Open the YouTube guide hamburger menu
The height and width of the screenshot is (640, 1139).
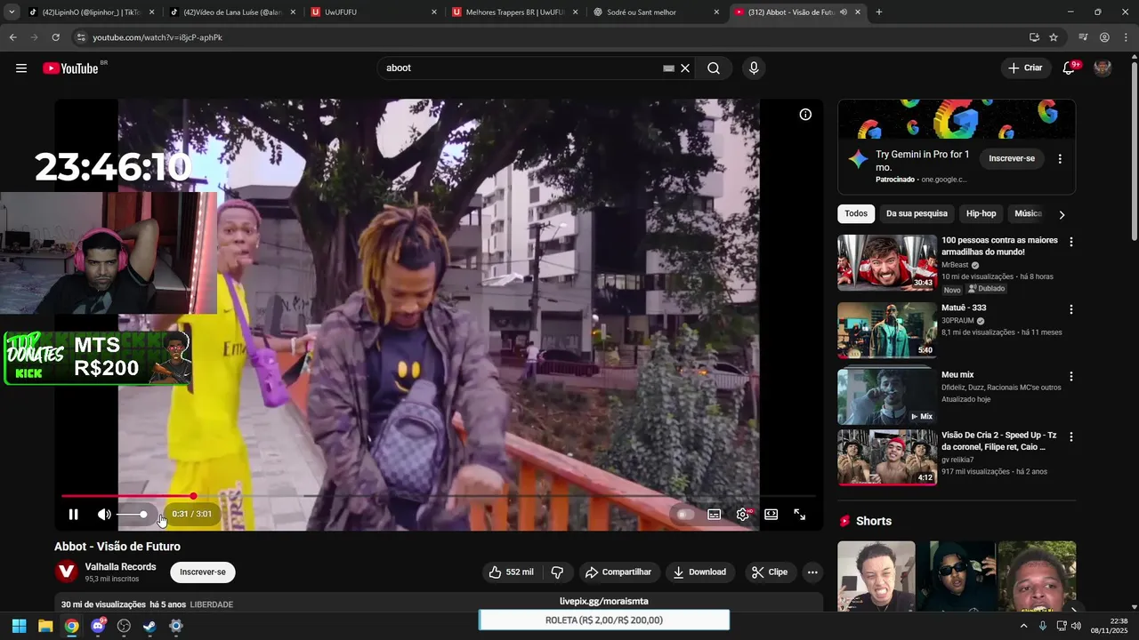[x=21, y=68]
